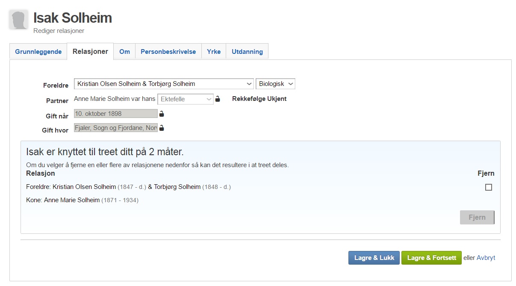Image resolution: width=516 pixels, height=286 pixels.
Task: Click the Gift når date field
Action: point(115,114)
